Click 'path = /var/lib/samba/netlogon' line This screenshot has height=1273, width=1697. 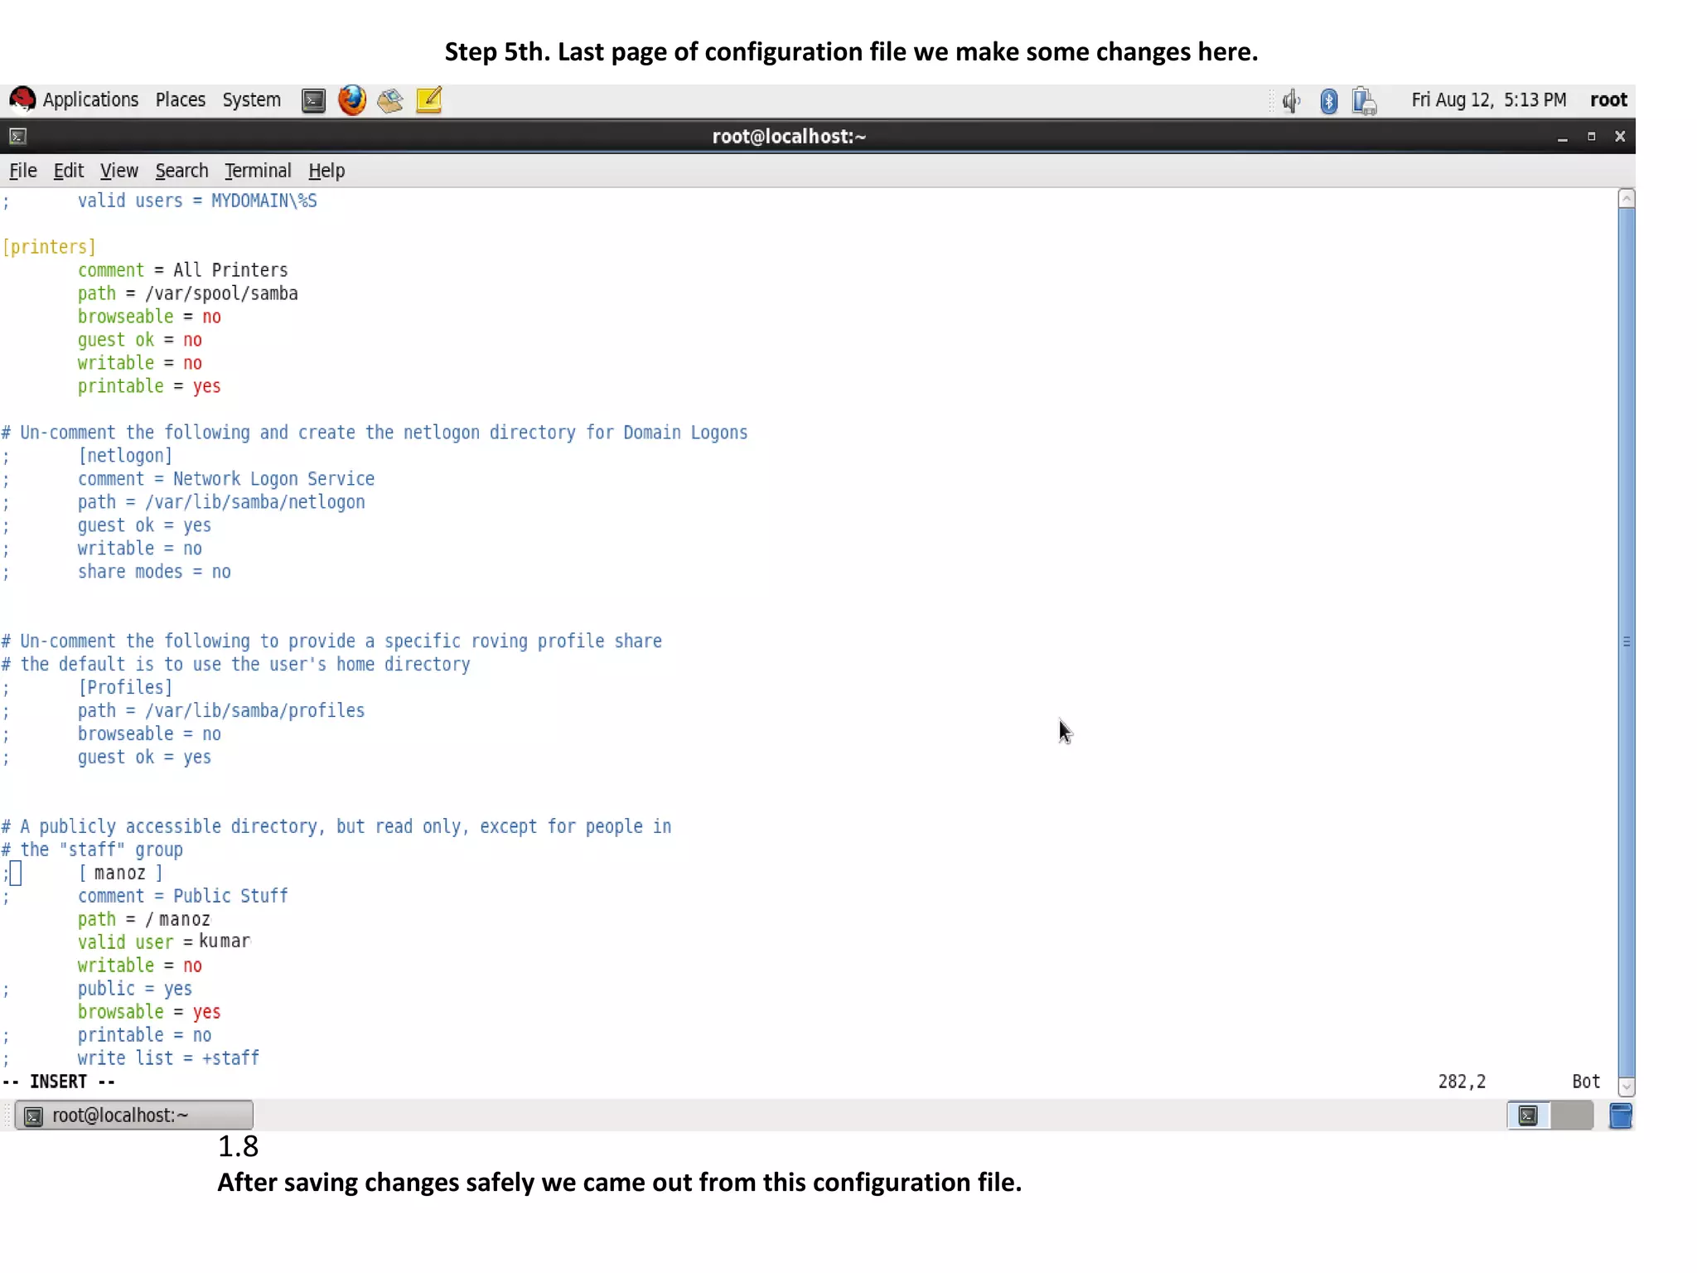(221, 502)
